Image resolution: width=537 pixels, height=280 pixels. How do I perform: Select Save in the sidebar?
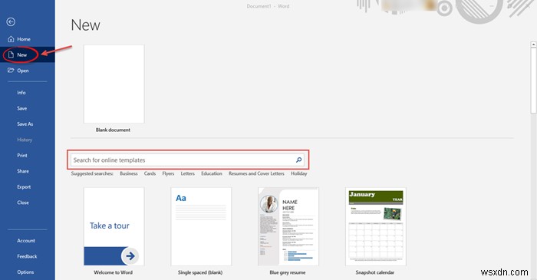click(22, 108)
